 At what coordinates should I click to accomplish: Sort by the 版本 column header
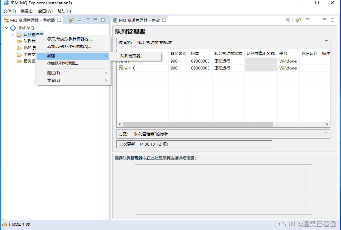click(201, 53)
